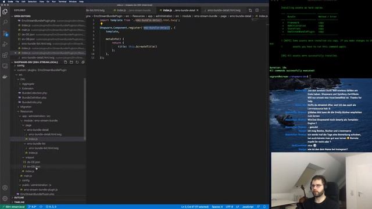Screen dimensions: 372x209
Task: Click the SSH stream.local remote indicator
Action: pyautogui.click(x=13, y=207)
